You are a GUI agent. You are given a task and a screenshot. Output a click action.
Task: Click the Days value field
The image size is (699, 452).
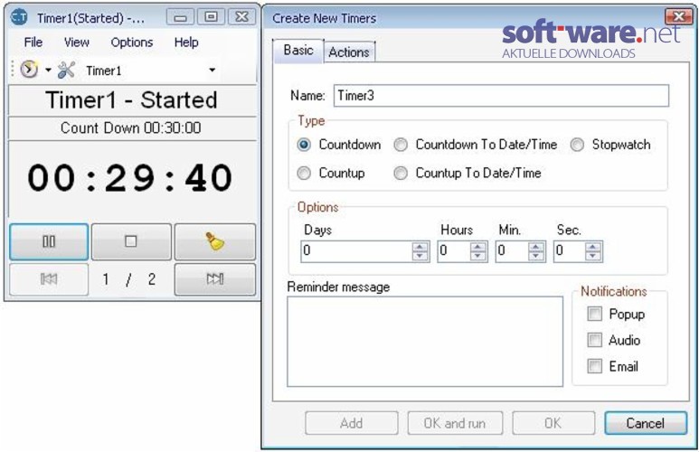(x=356, y=251)
